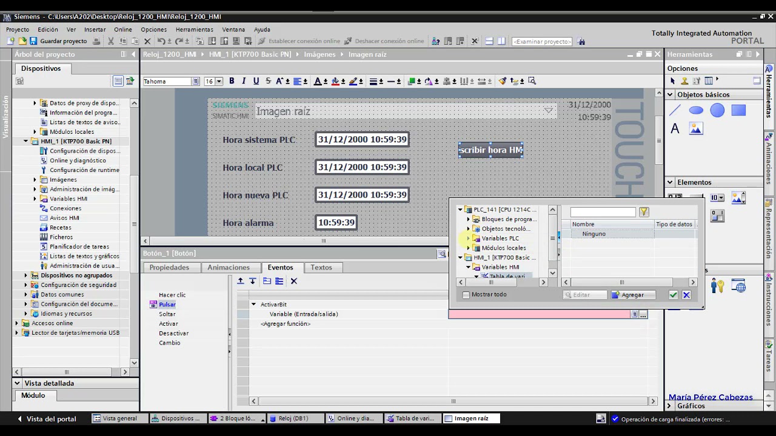The image size is (776, 436).
Task: Click the HTML browser control icon
Action: tap(738, 286)
